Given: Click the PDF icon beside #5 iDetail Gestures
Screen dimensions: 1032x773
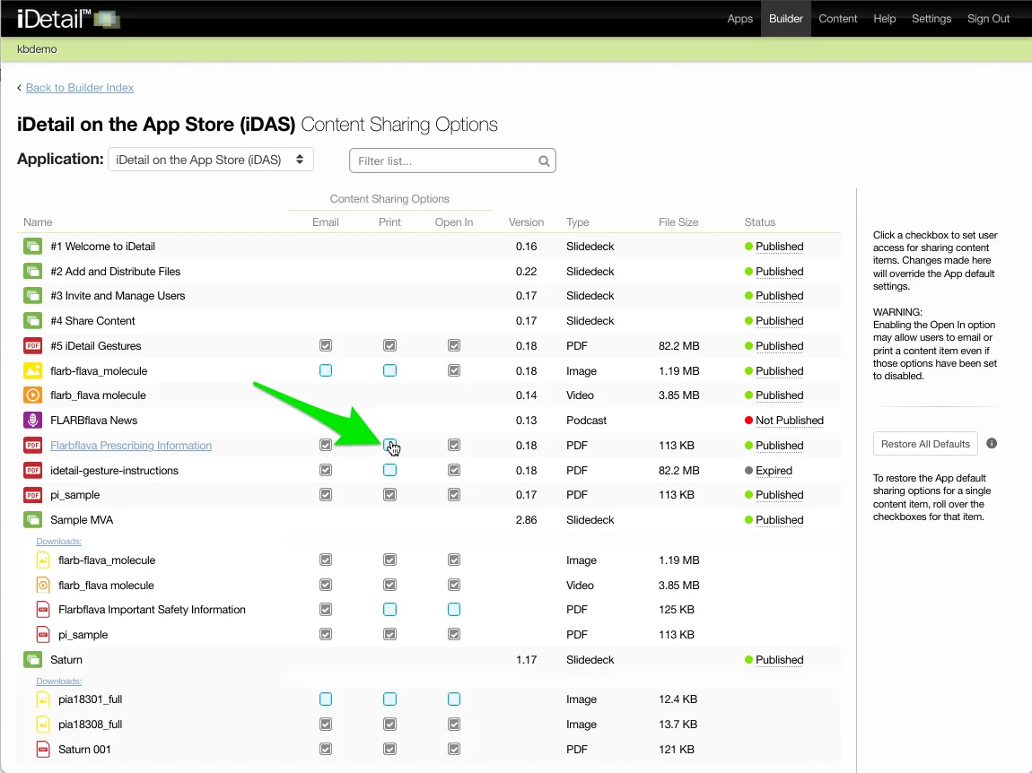Looking at the screenshot, I should click(33, 346).
